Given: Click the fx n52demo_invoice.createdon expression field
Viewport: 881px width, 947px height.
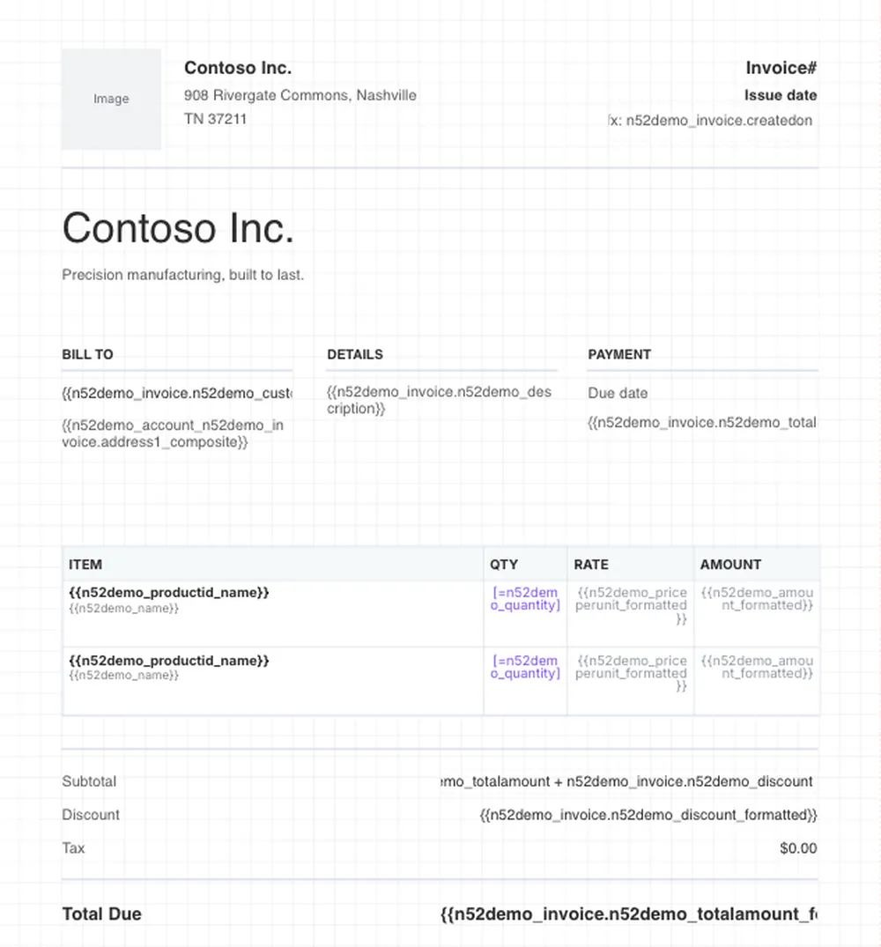Looking at the screenshot, I should [x=713, y=120].
